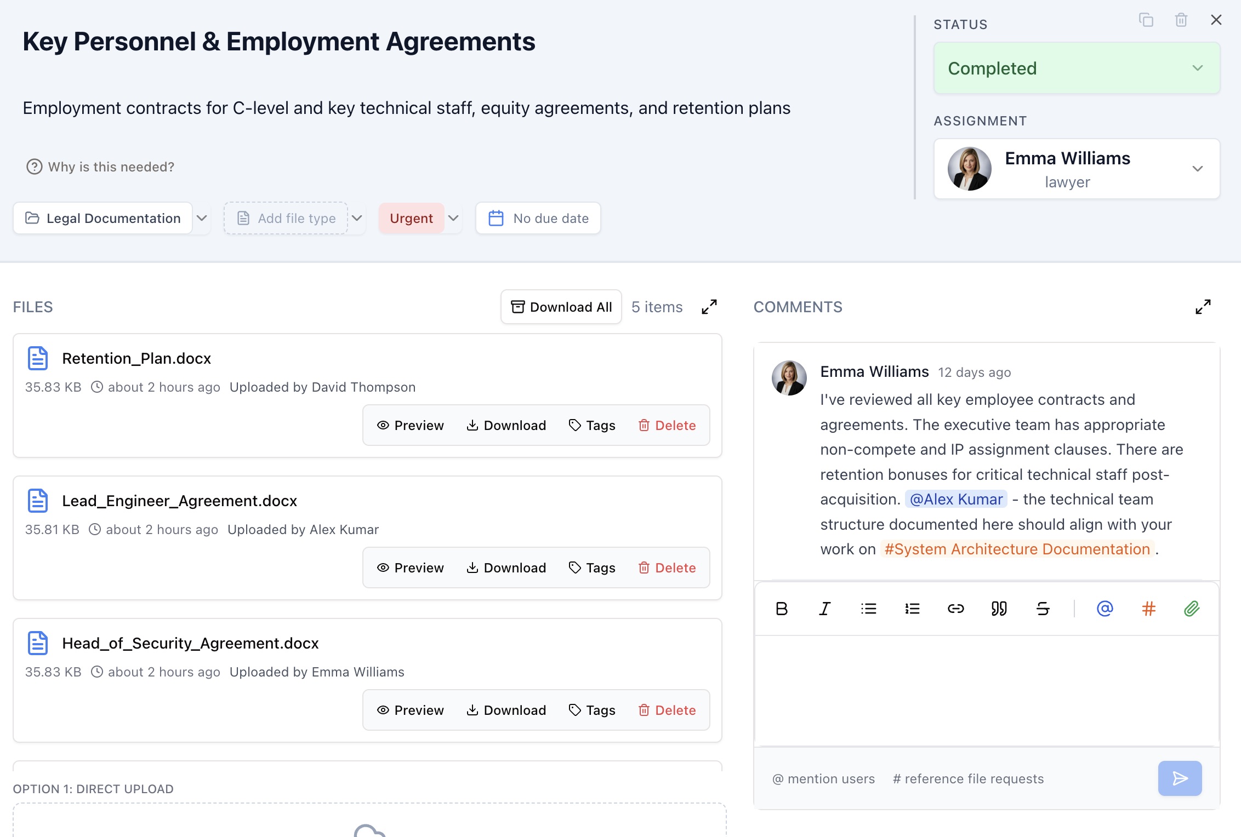The width and height of the screenshot is (1241, 837).
Task: Click the orange hashtag reference icon
Action: coord(1148,609)
